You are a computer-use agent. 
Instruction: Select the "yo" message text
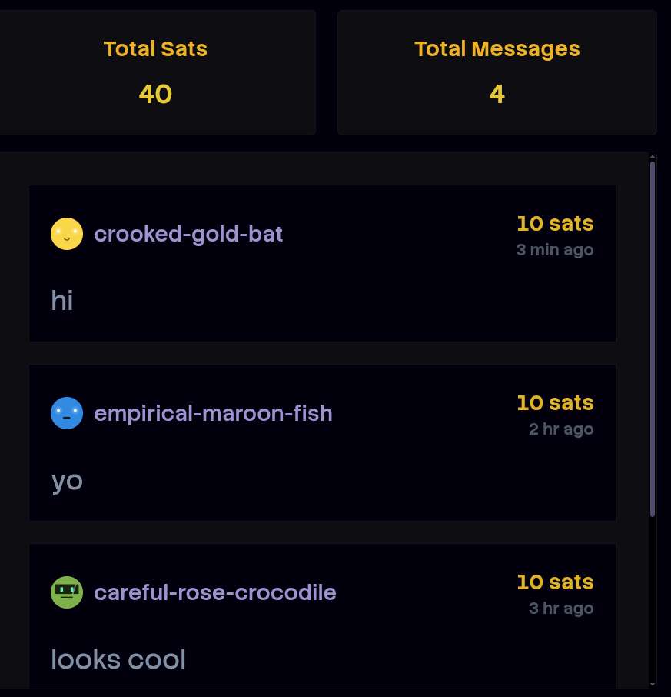[67, 481]
